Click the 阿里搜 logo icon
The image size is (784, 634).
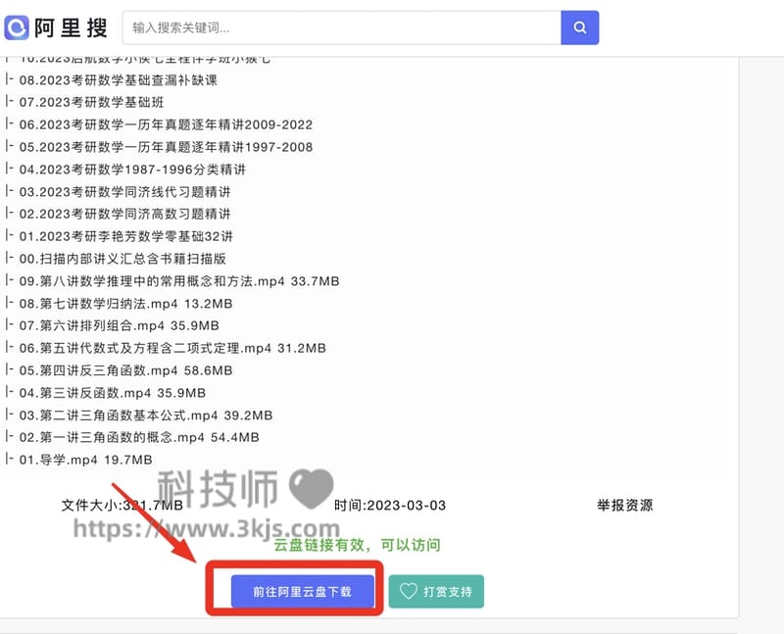(17, 27)
